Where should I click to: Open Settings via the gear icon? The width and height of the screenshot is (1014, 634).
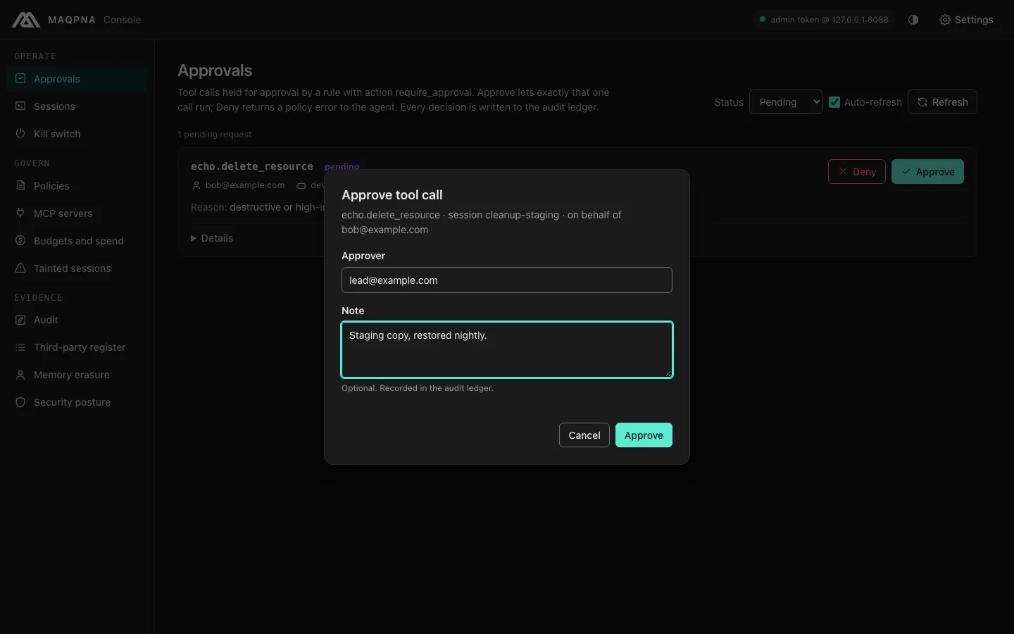[x=945, y=20]
